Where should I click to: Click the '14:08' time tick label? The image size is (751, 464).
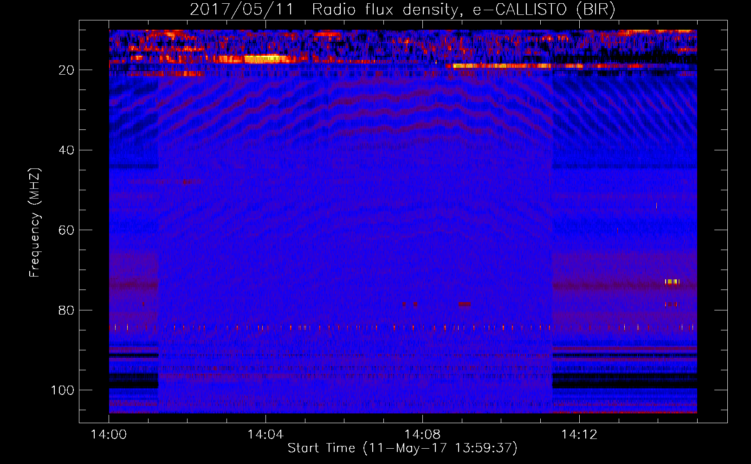click(x=422, y=435)
